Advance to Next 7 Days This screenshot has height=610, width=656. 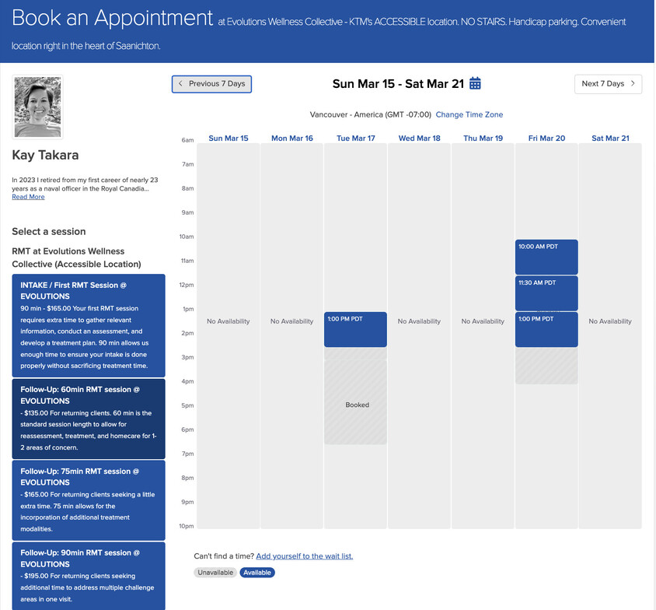[608, 83]
